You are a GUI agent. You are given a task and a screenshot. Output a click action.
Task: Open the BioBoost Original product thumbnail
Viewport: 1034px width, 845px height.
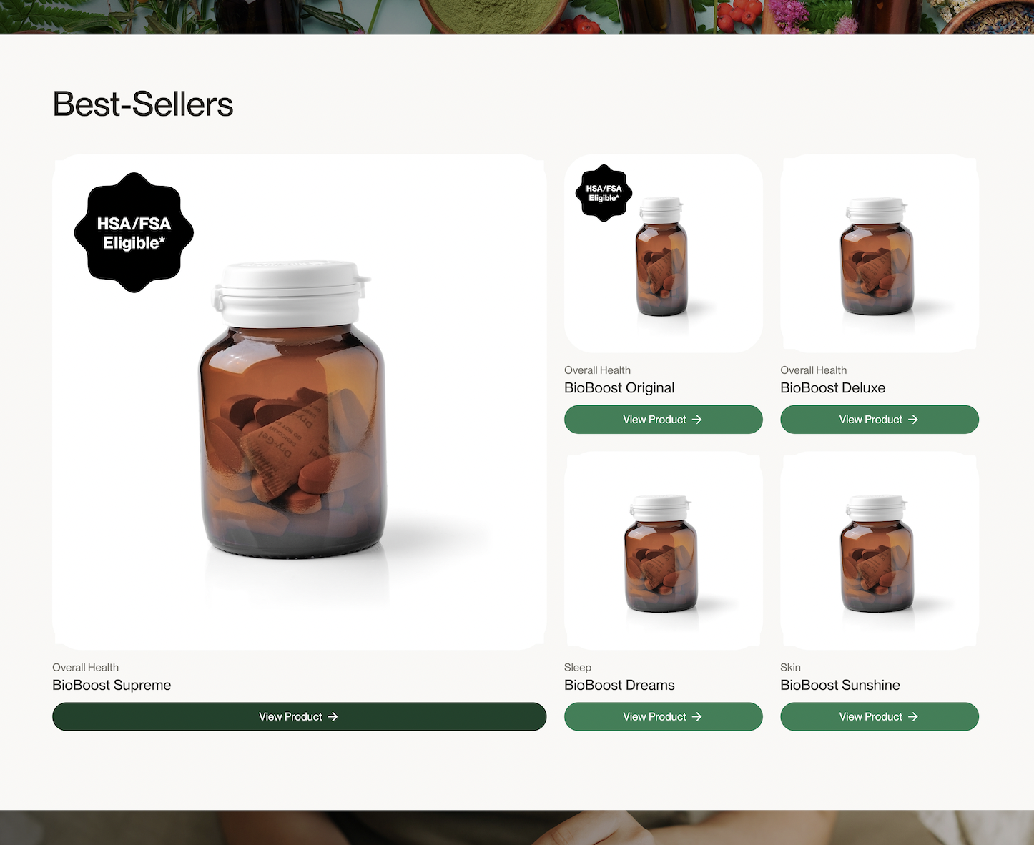click(663, 254)
